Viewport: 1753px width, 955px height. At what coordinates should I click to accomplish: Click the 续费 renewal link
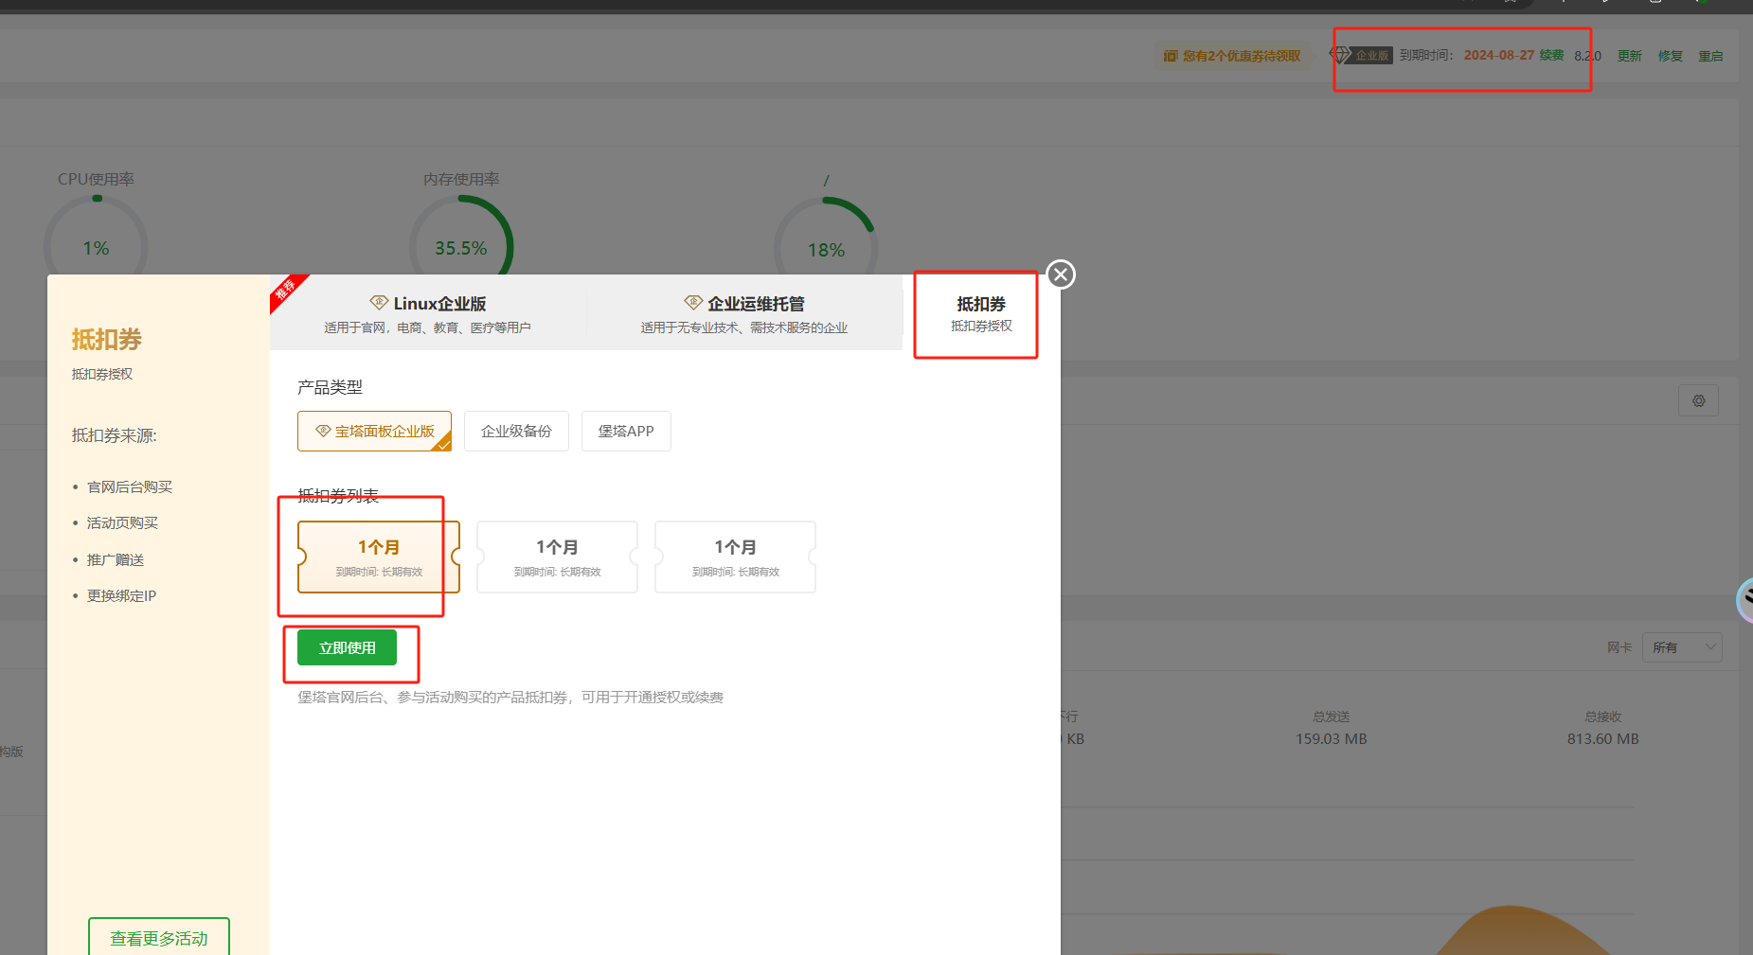[1551, 55]
